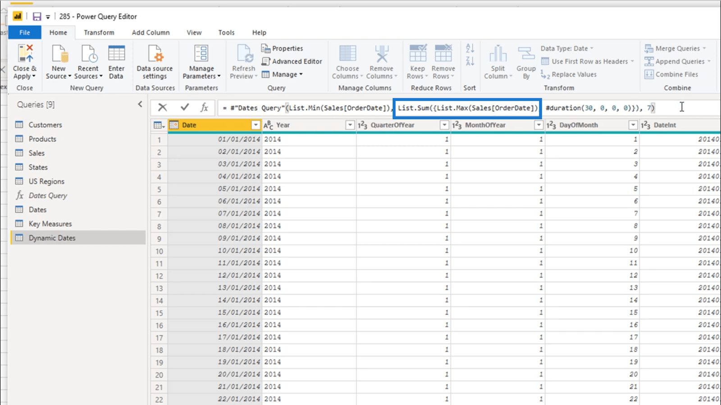Viewport: 721px width, 405px height.
Task: Click the date cell 05/01/2014
Action: (214, 189)
